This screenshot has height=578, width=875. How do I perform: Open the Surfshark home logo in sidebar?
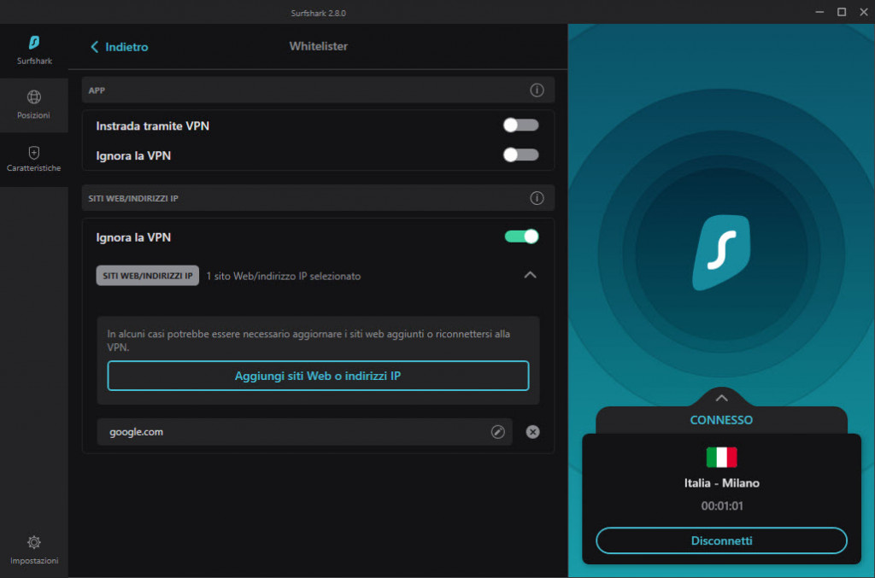tap(34, 50)
